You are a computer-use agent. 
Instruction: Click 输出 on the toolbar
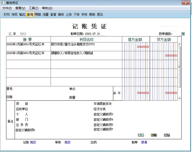[x=22, y=14]
